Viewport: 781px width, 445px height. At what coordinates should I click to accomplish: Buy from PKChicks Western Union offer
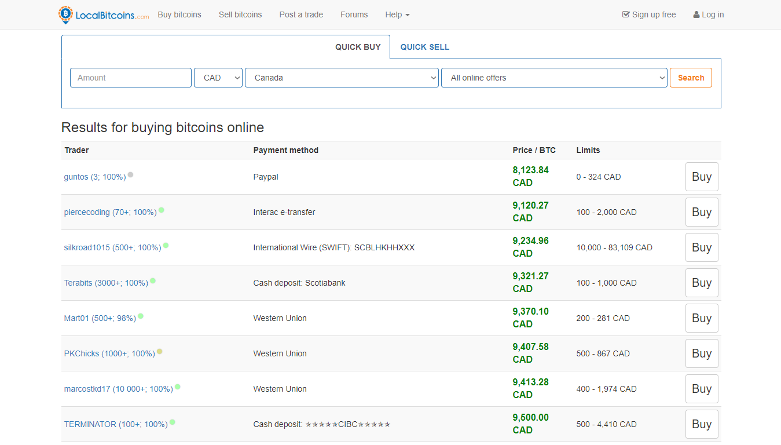pyautogui.click(x=702, y=353)
